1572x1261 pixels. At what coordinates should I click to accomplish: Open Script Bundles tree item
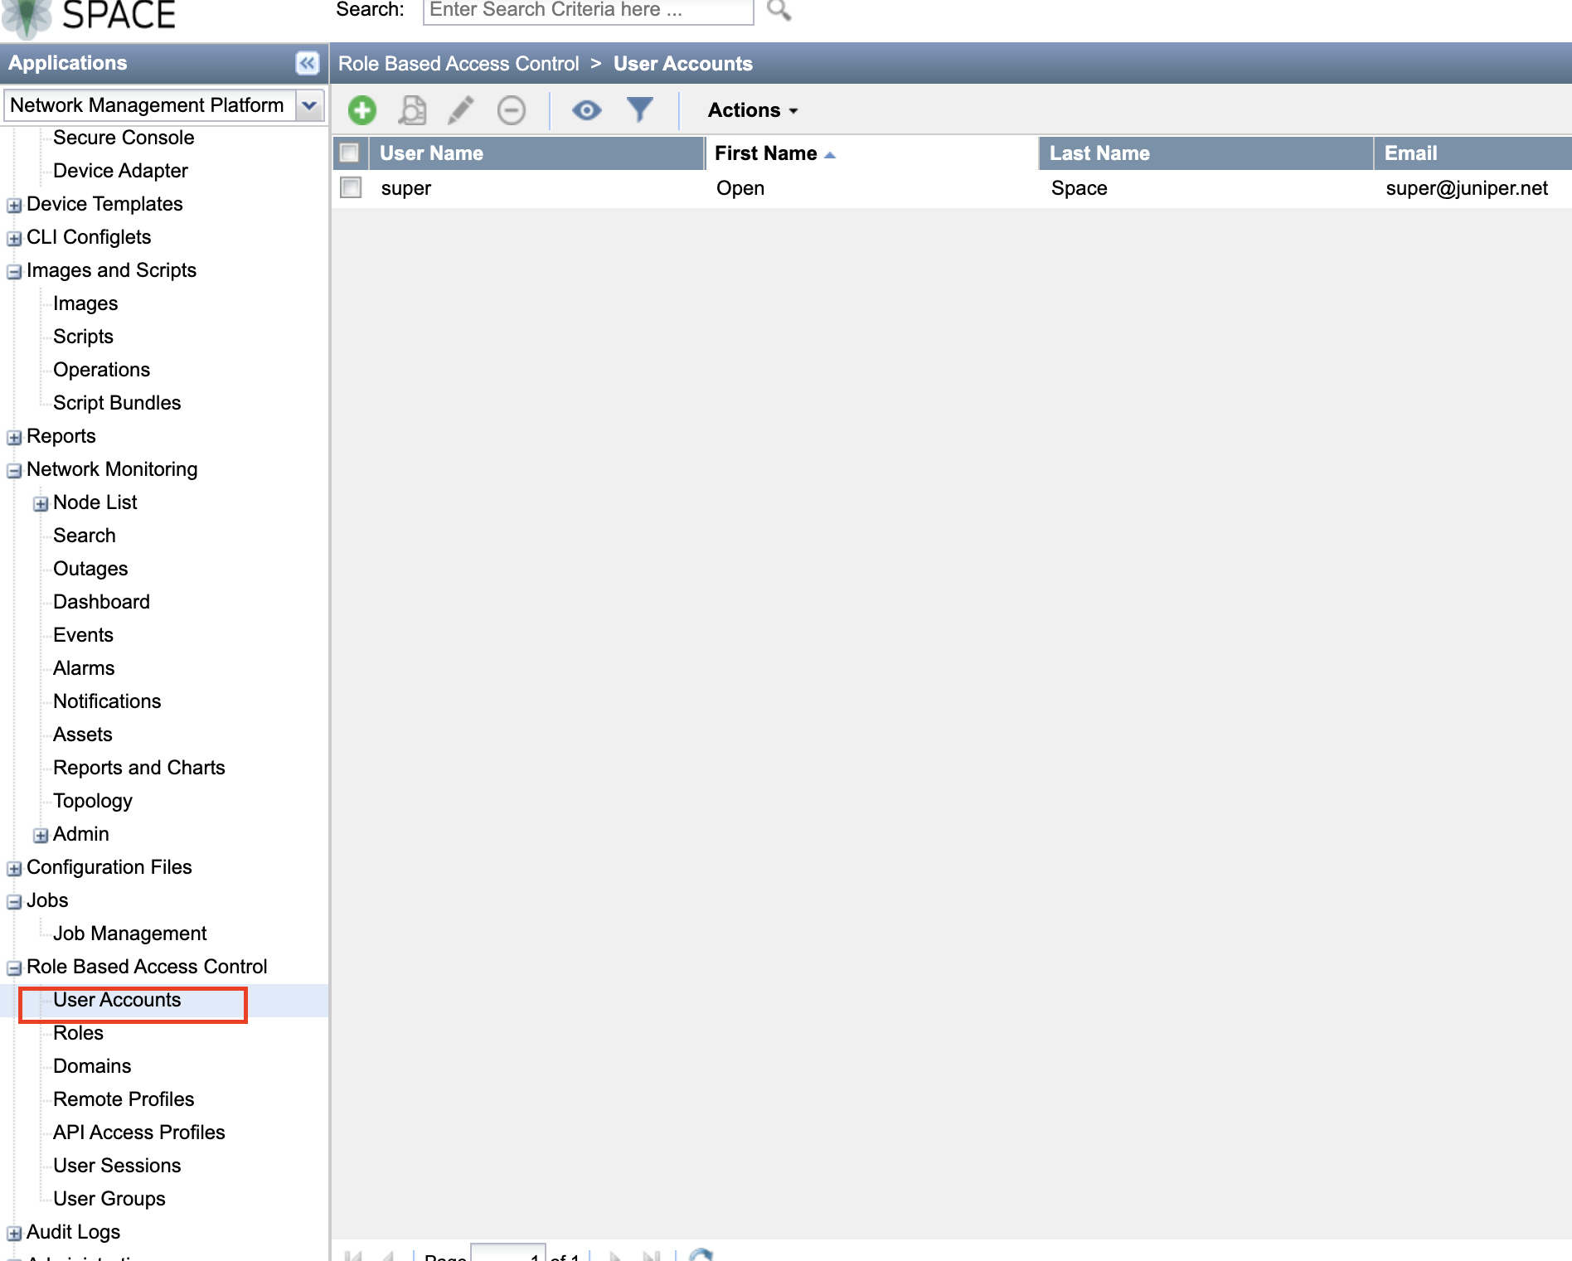tap(117, 403)
